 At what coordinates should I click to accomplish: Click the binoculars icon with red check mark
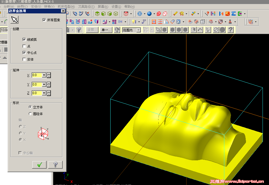87,14
